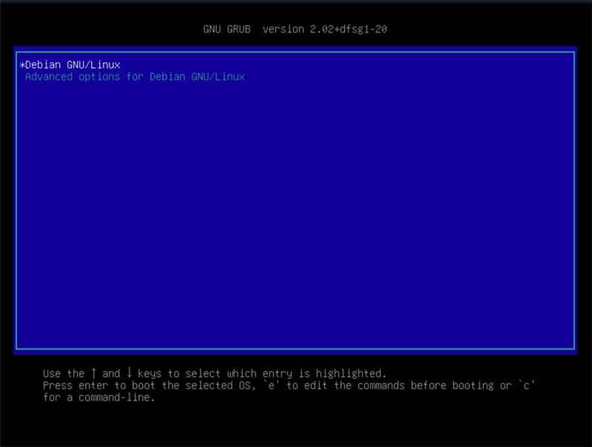Click the down arrow glyph in help text
The width and height of the screenshot is (592, 447).
(x=129, y=372)
